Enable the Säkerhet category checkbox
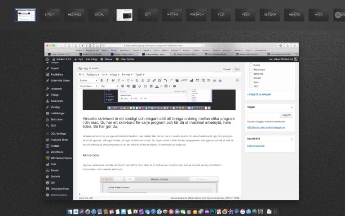The height and width of the screenshot is (216, 345). click(x=250, y=74)
